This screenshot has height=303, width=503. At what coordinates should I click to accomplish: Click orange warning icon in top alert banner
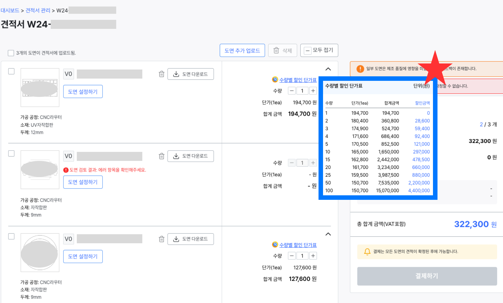360,69
